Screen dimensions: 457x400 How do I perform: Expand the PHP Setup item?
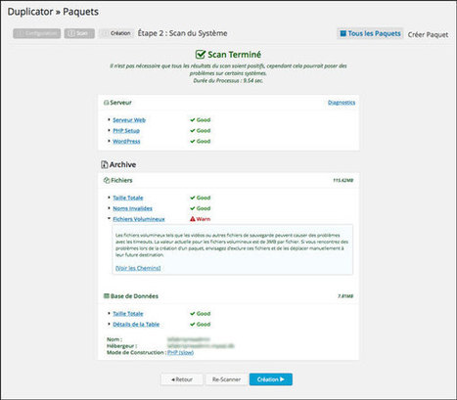126,131
